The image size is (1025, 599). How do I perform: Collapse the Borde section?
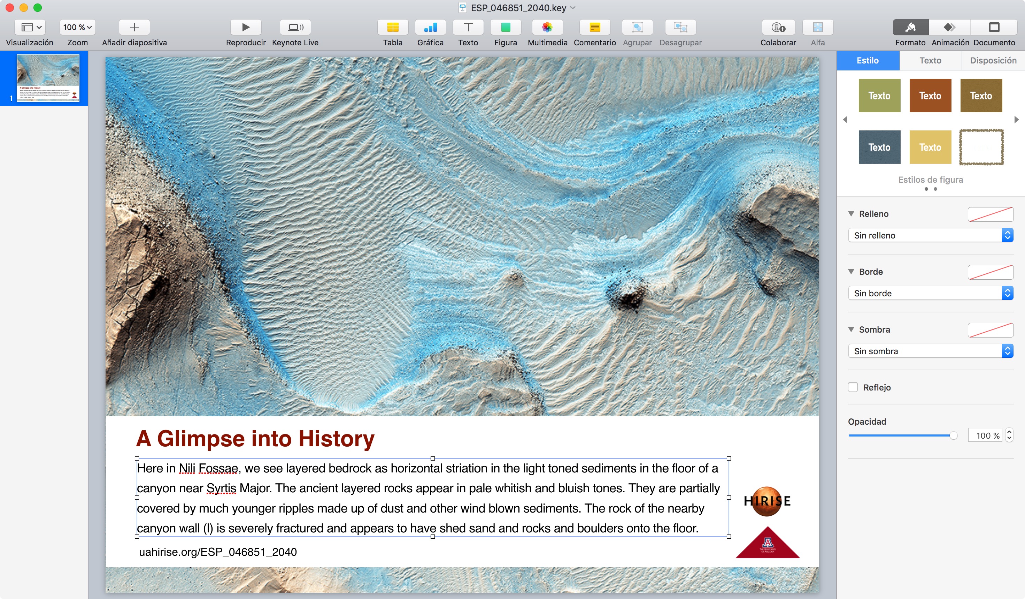click(x=851, y=271)
